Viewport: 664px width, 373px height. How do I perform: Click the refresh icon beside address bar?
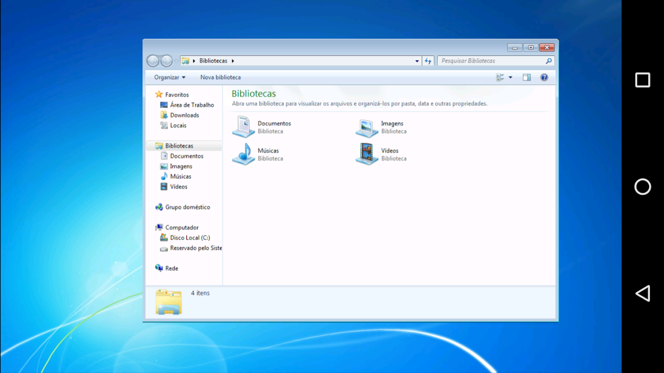pyautogui.click(x=428, y=61)
